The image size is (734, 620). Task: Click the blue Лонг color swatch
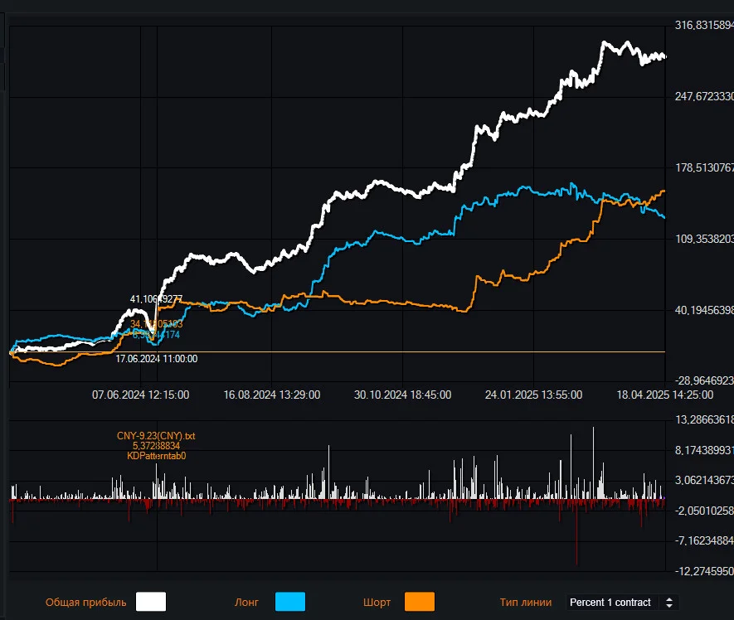pos(290,602)
